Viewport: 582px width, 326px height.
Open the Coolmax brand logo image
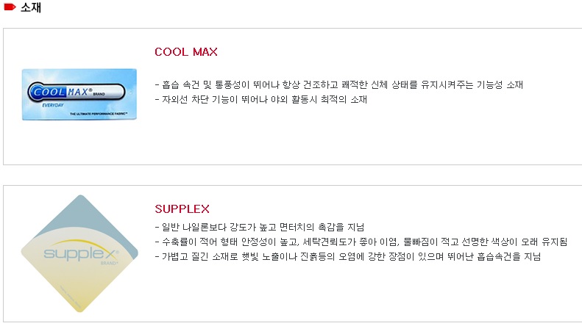(x=79, y=94)
